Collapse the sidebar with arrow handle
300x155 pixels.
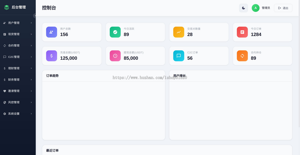tap(35, 16)
